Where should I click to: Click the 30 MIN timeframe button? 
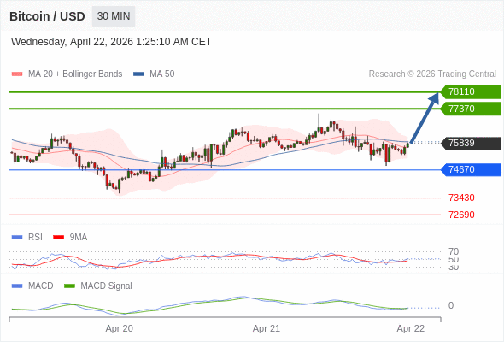point(114,16)
